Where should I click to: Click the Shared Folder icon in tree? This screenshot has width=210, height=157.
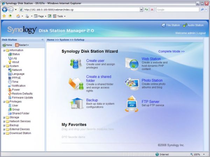[x=10, y=113]
